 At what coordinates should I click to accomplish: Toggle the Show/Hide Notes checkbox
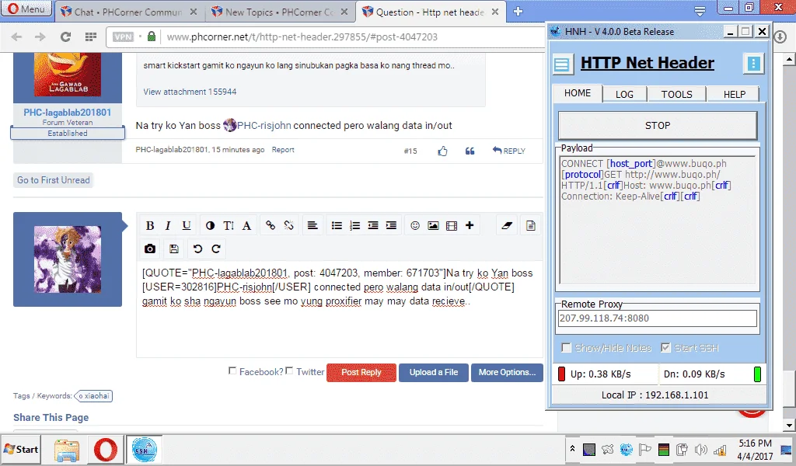pyautogui.click(x=566, y=348)
